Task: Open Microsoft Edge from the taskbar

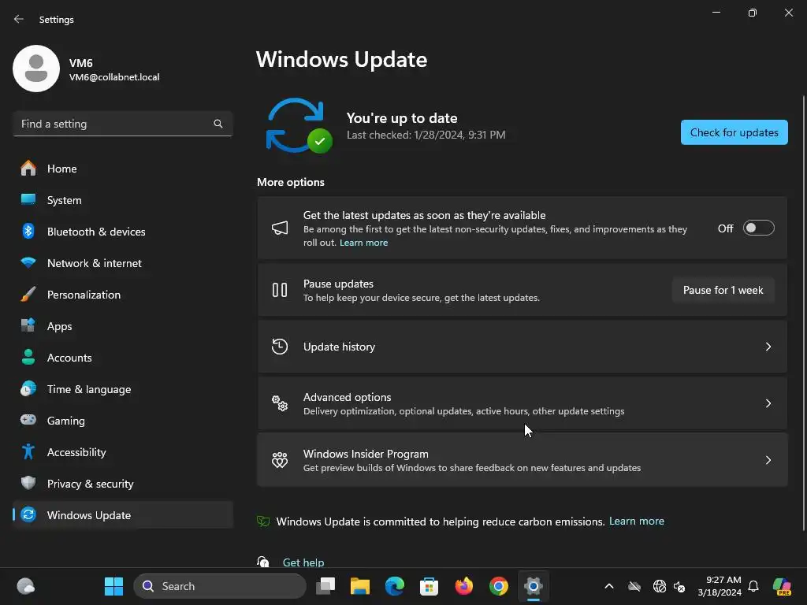Action: pos(395,586)
